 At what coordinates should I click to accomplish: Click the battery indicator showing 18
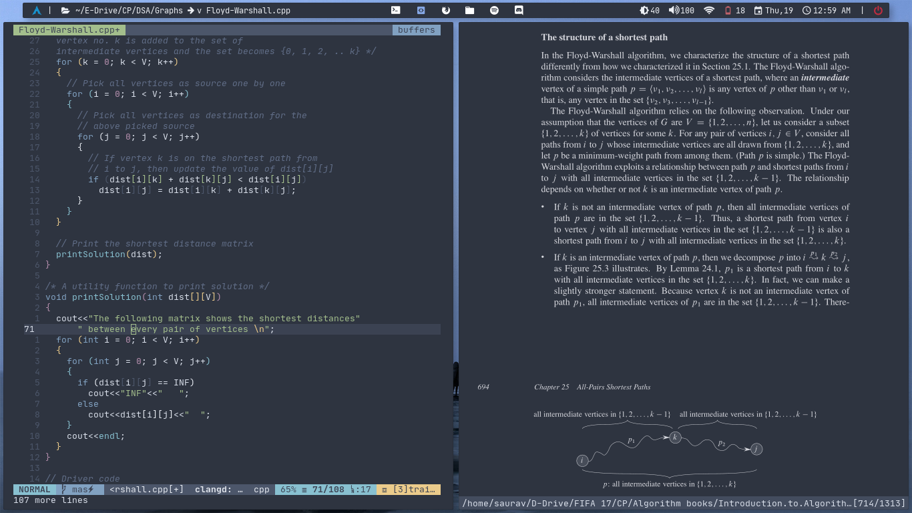tap(734, 10)
